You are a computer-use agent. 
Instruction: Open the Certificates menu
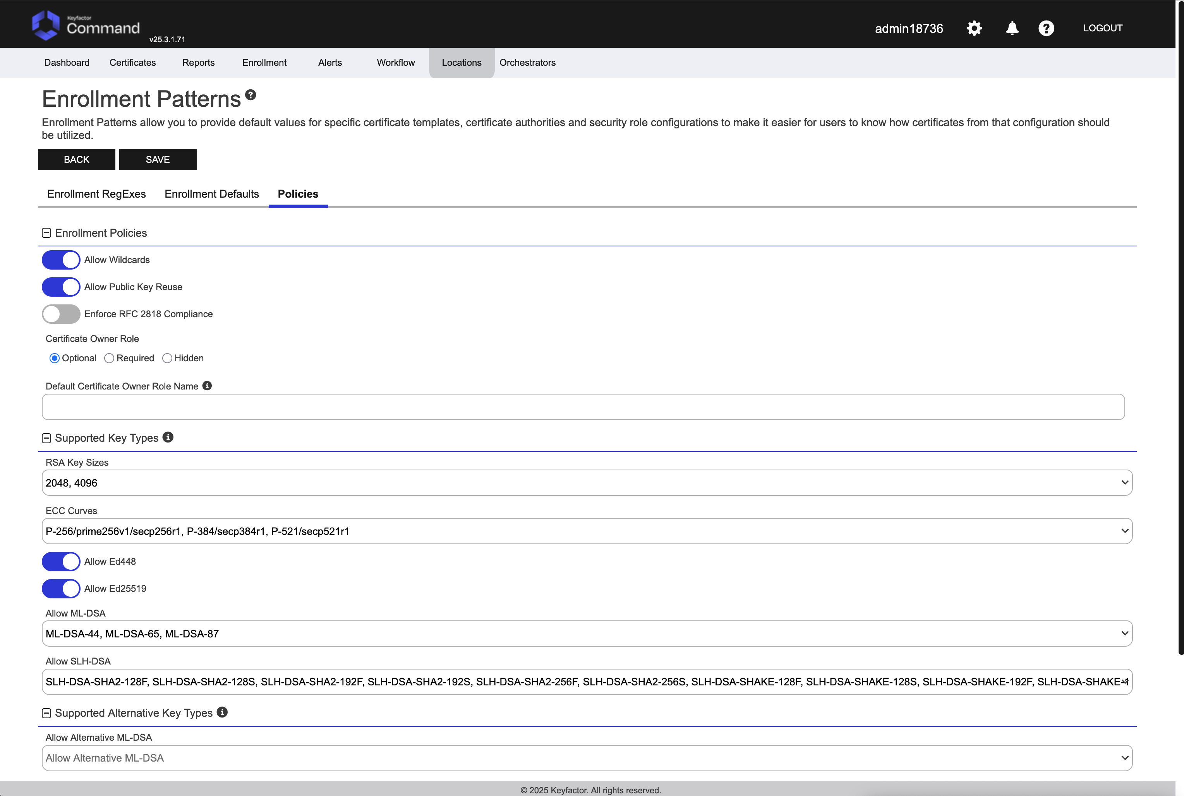point(133,62)
